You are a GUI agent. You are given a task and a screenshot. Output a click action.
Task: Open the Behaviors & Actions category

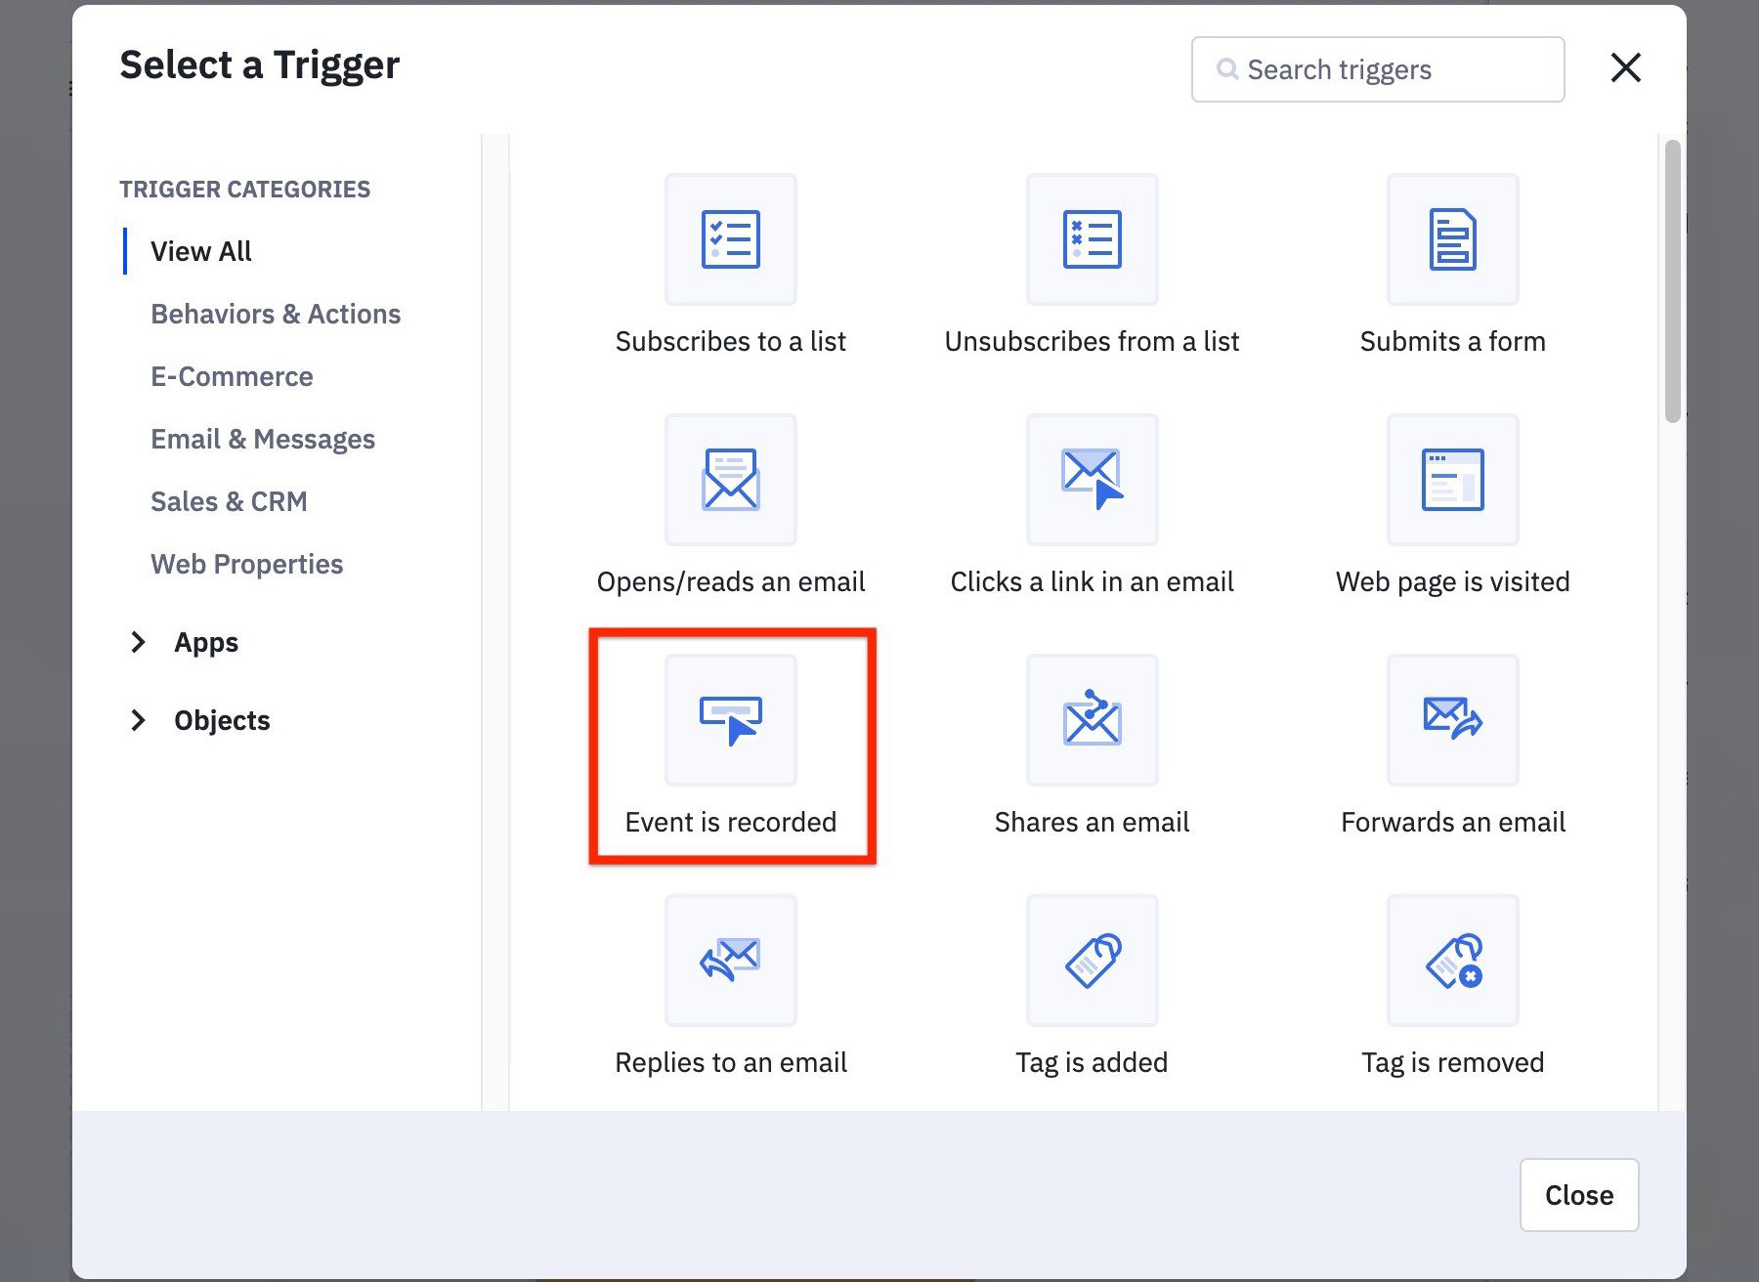tap(275, 314)
